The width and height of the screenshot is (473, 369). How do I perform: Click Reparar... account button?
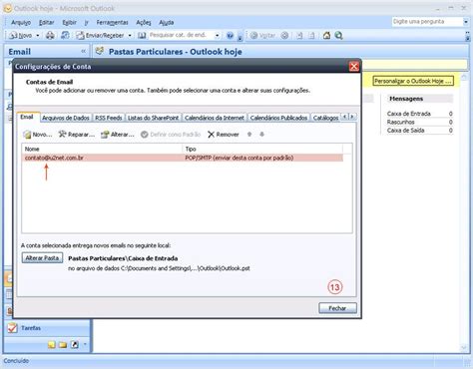click(x=77, y=135)
